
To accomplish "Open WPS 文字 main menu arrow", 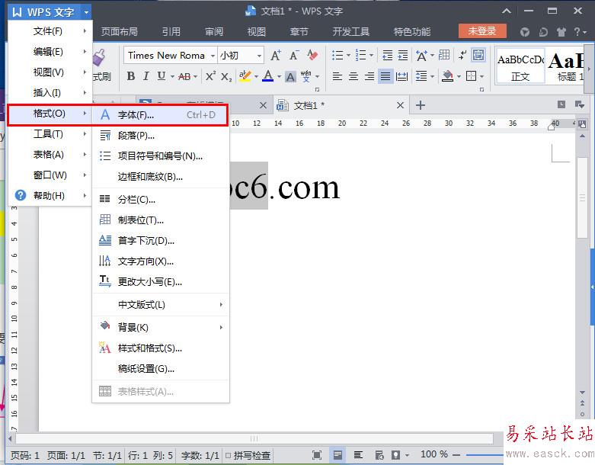I will coord(87,12).
